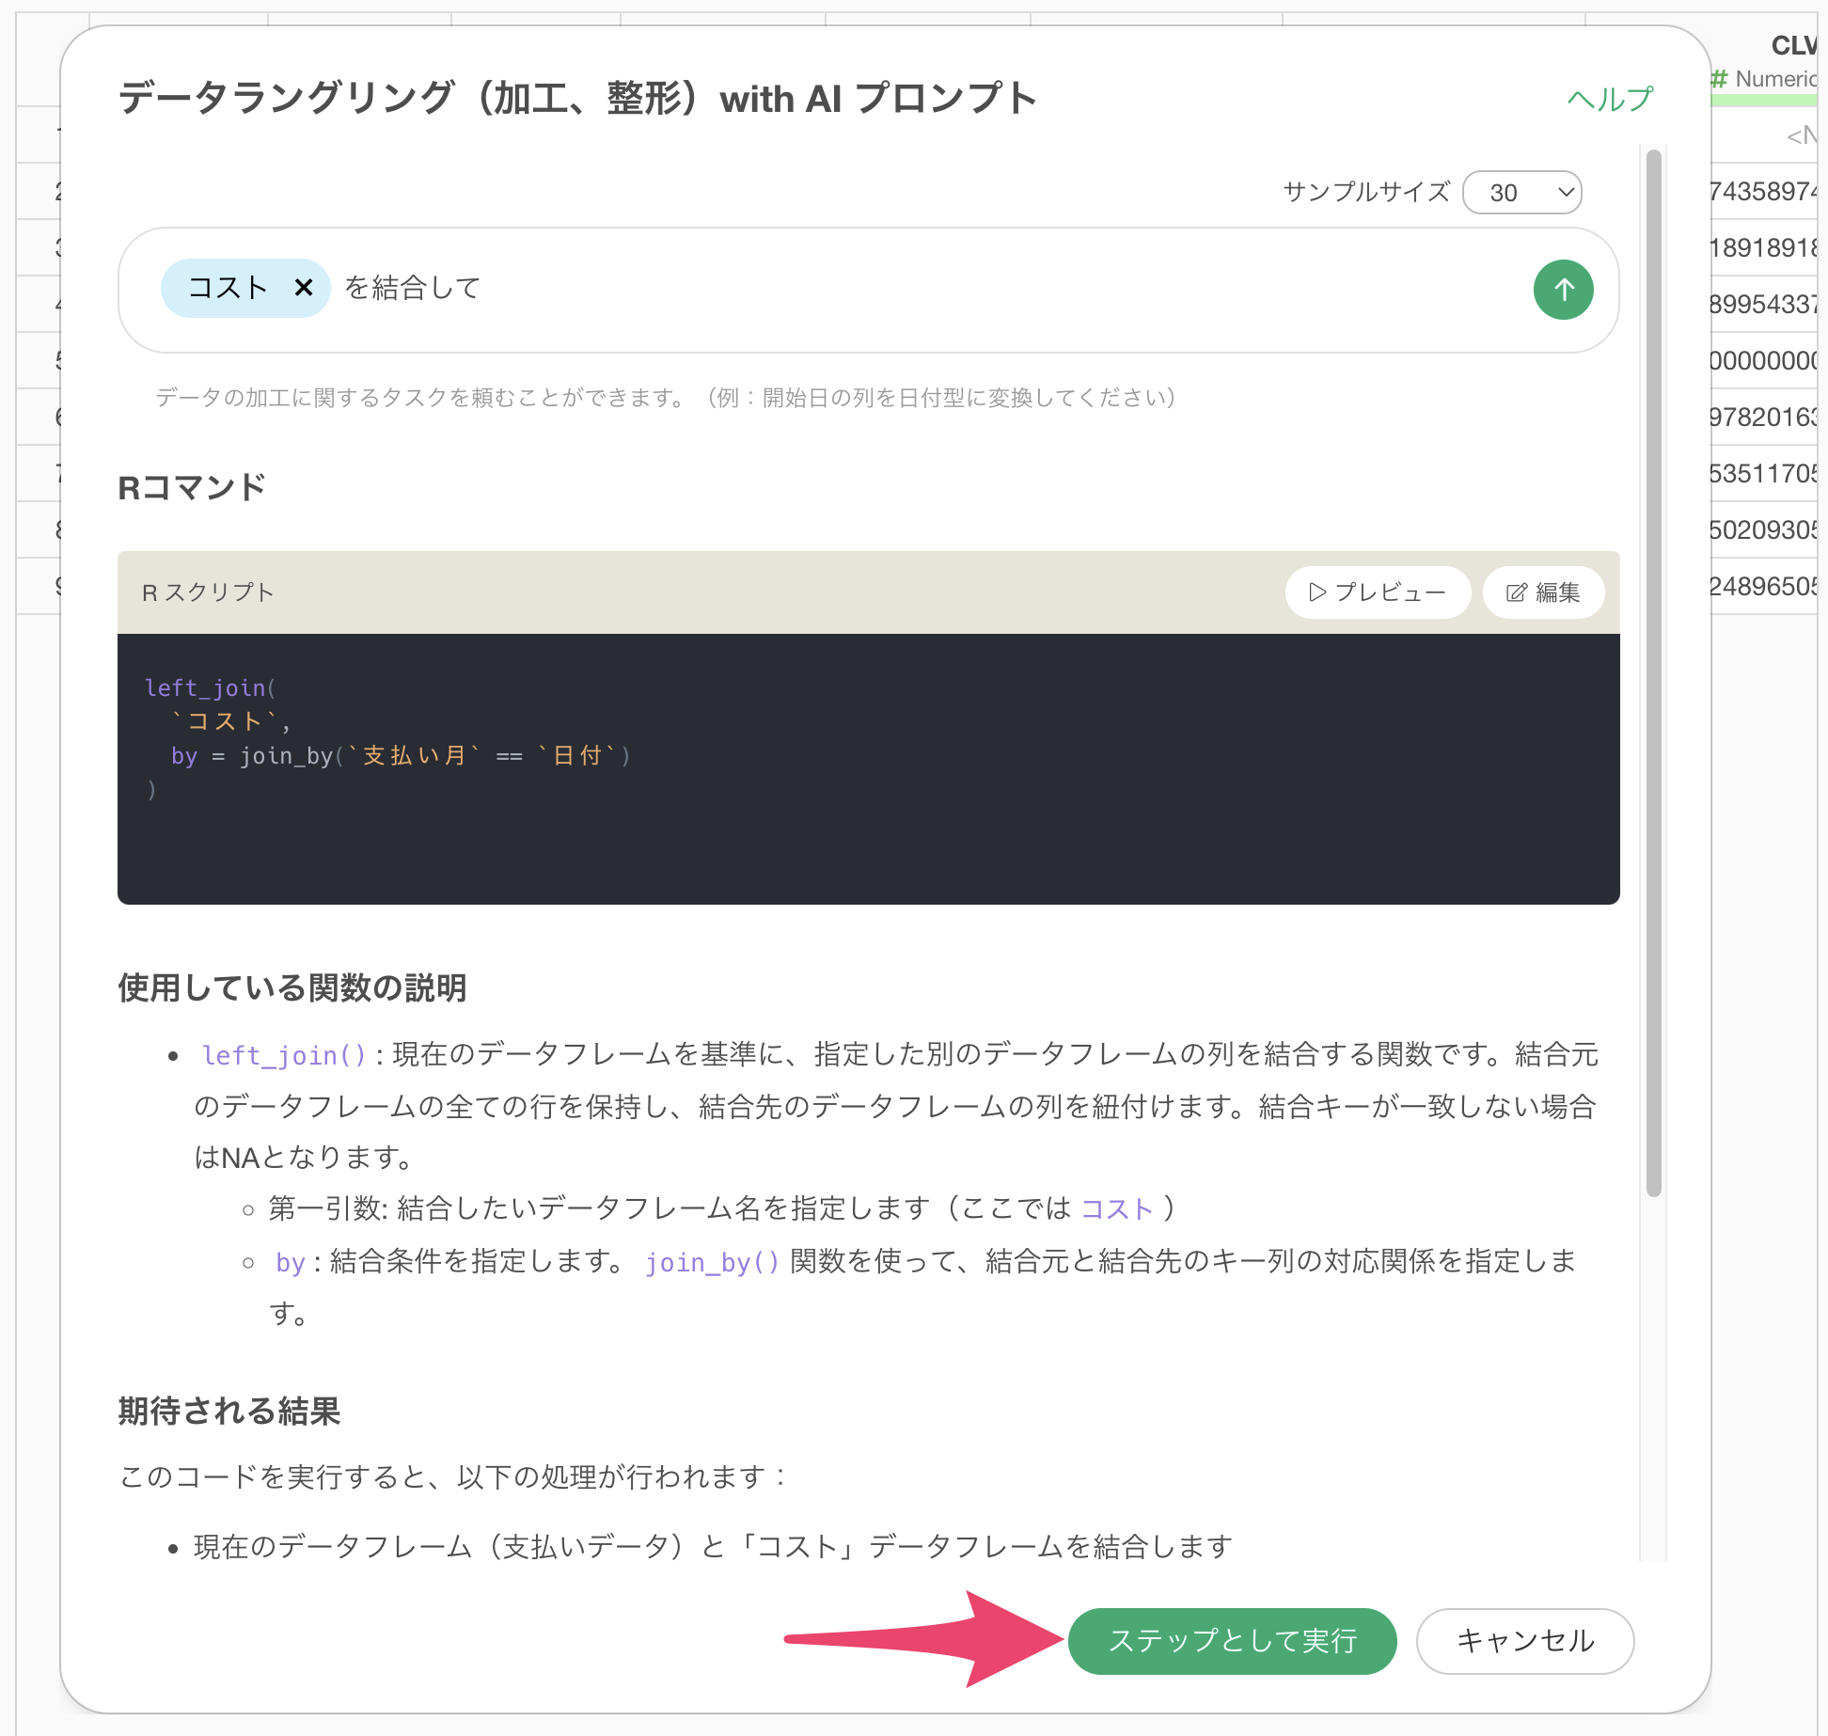Viewport: 1828px width, 1736px height.
Task: Click the CLV column header in the background table
Action: pos(1794,45)
